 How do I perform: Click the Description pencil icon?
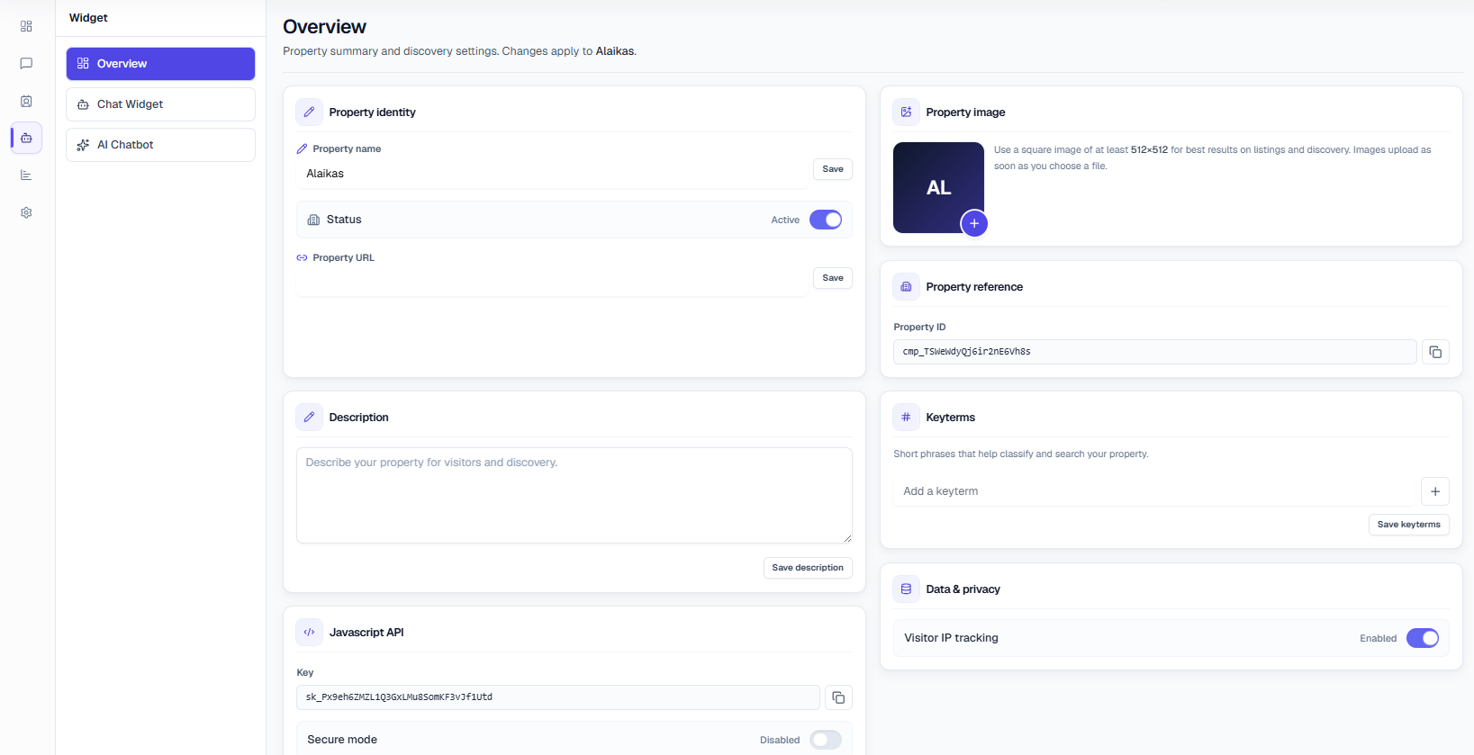[309, 418]
